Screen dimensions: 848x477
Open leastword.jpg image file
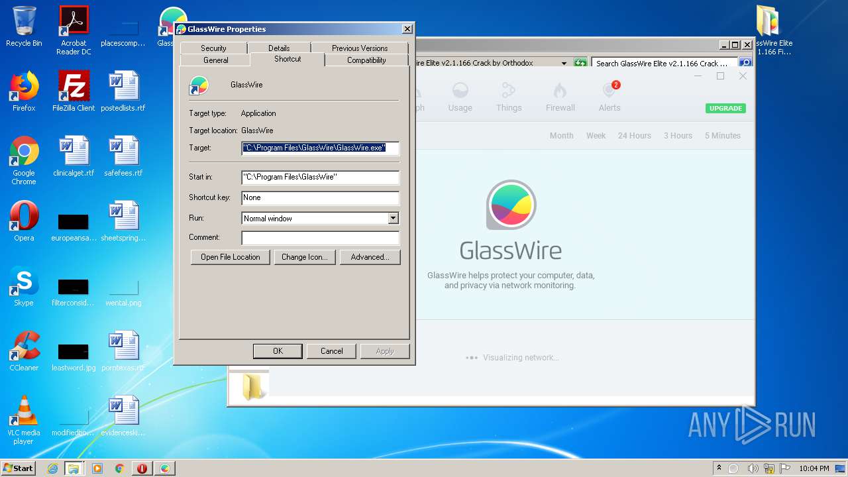(74, 358)
